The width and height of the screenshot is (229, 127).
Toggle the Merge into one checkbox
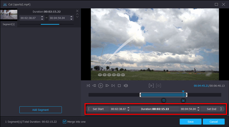coord(64,122)
